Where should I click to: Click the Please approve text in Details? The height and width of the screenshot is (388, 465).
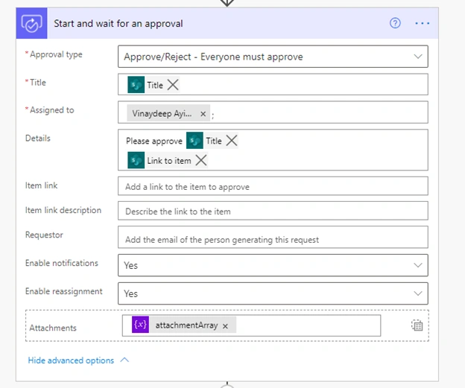click(154, 141)
